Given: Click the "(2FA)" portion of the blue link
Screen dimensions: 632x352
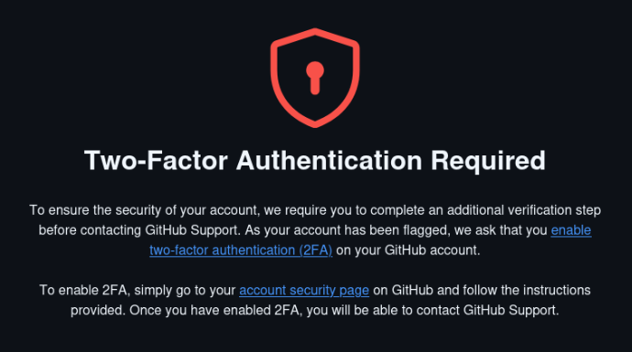Looking at the screenshot, I should [316, 251].
